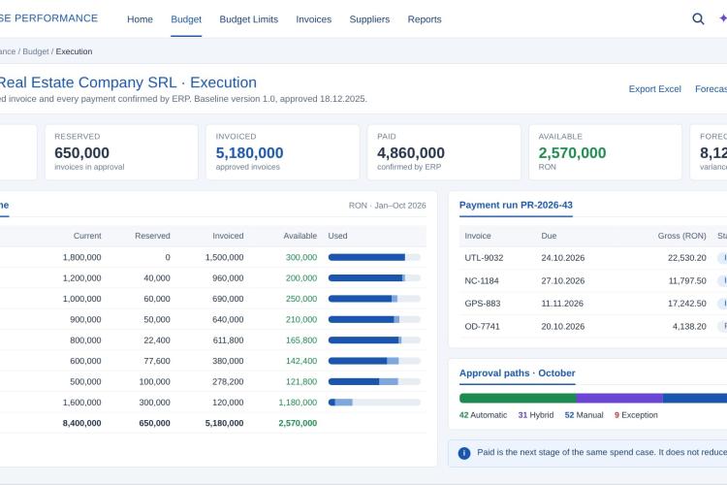Select invoice NC-1184
This screenshot has height=485, width=727.
pos(481,280)
